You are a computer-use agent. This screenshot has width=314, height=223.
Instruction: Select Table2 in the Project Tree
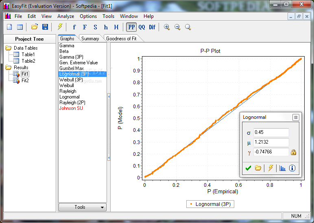[28, 61]
